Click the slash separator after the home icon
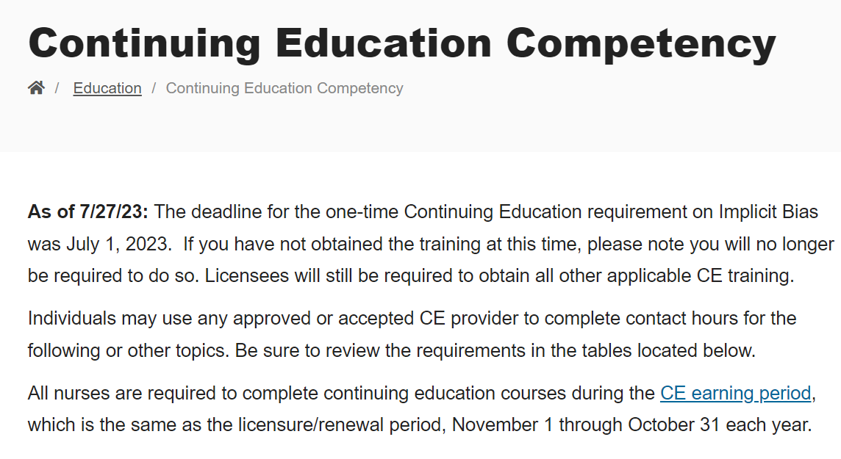This screenshot has width=841, height=459. [57, 88]
